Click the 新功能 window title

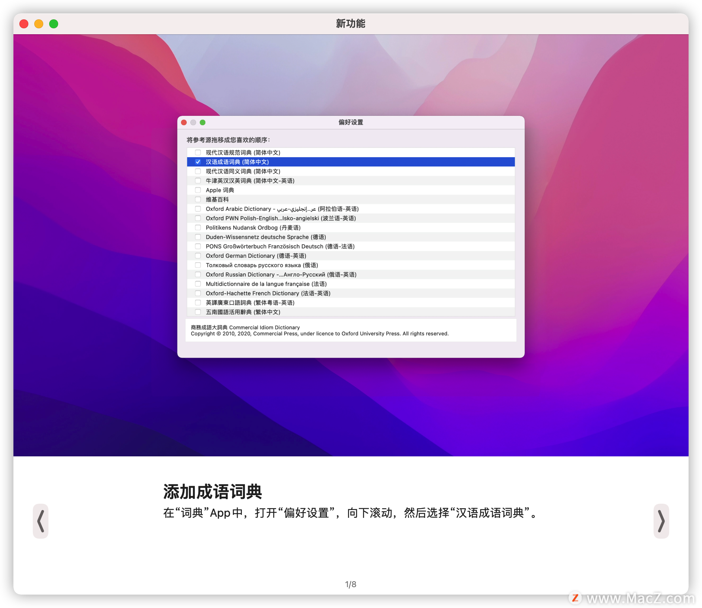pyautogui.click(x=351, y=23)
